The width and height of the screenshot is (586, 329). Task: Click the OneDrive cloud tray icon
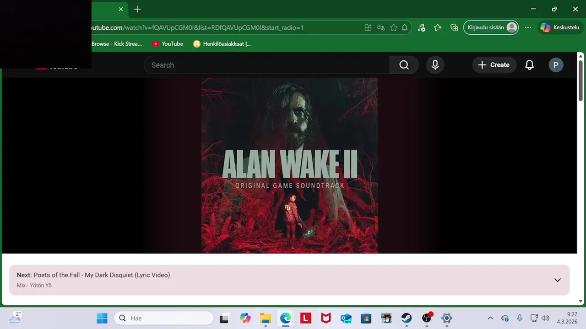(505, 318)
